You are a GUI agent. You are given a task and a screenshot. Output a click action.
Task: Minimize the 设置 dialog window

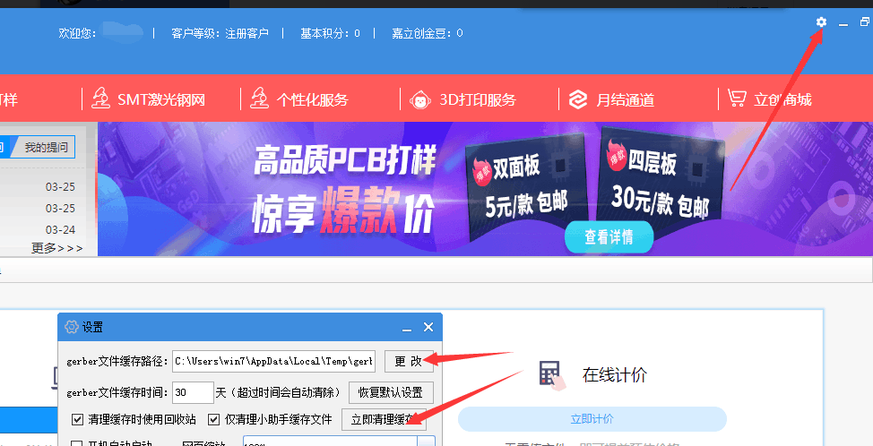(x=407, y=328)
